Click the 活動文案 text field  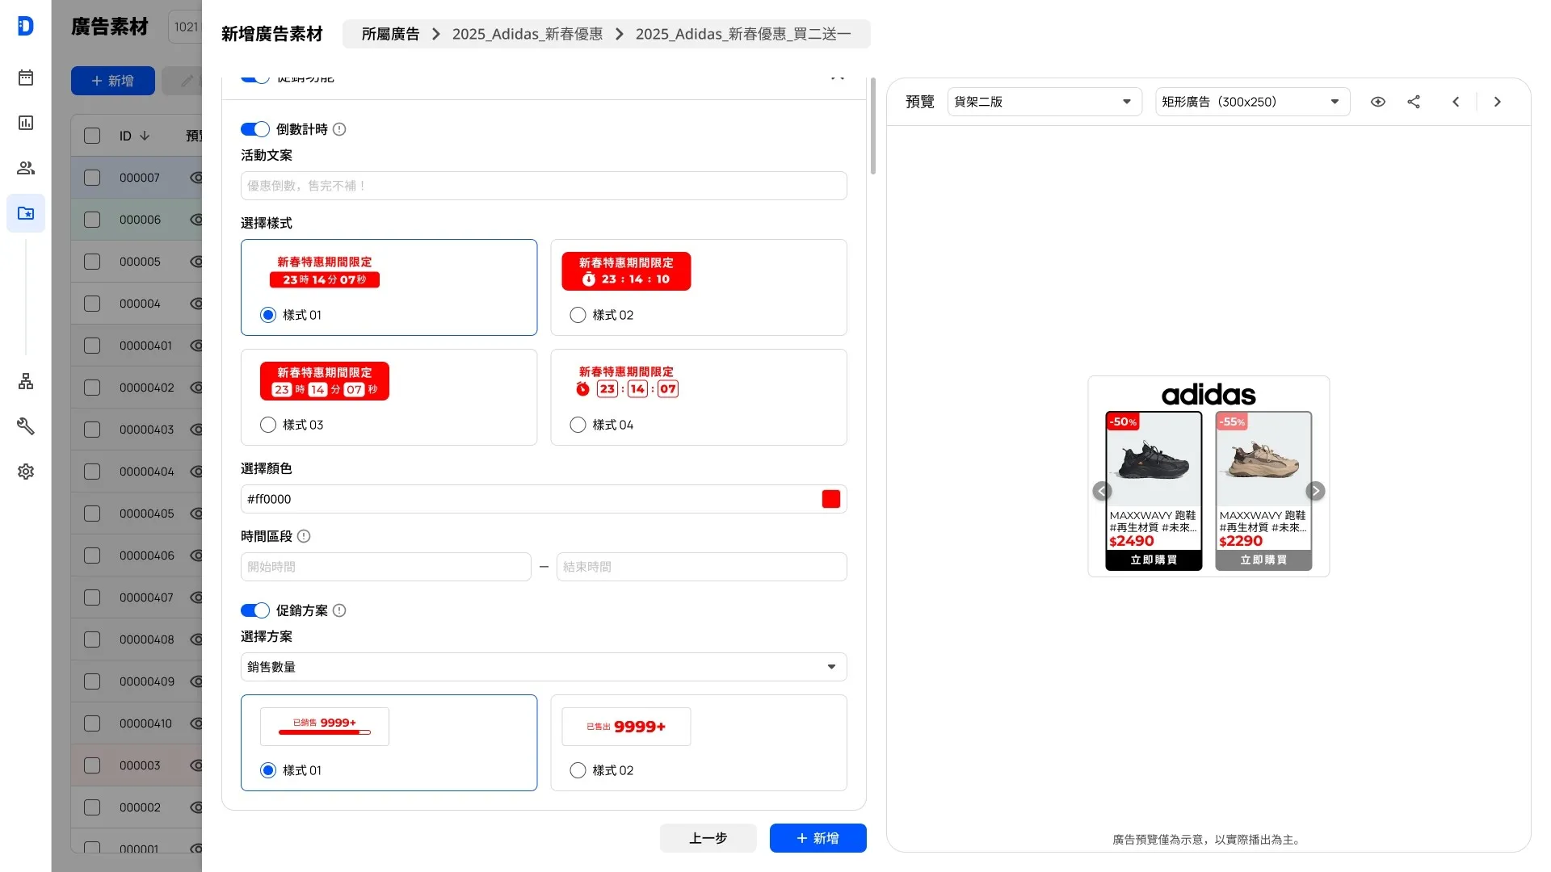pyautogui.click(x=544, y=186)
